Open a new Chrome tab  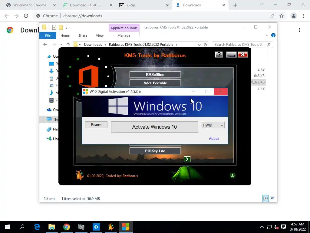click(235, 5)
